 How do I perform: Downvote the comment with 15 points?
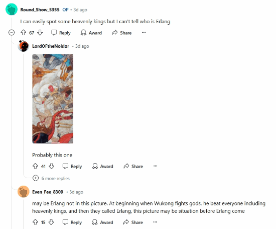pos(51,222)
